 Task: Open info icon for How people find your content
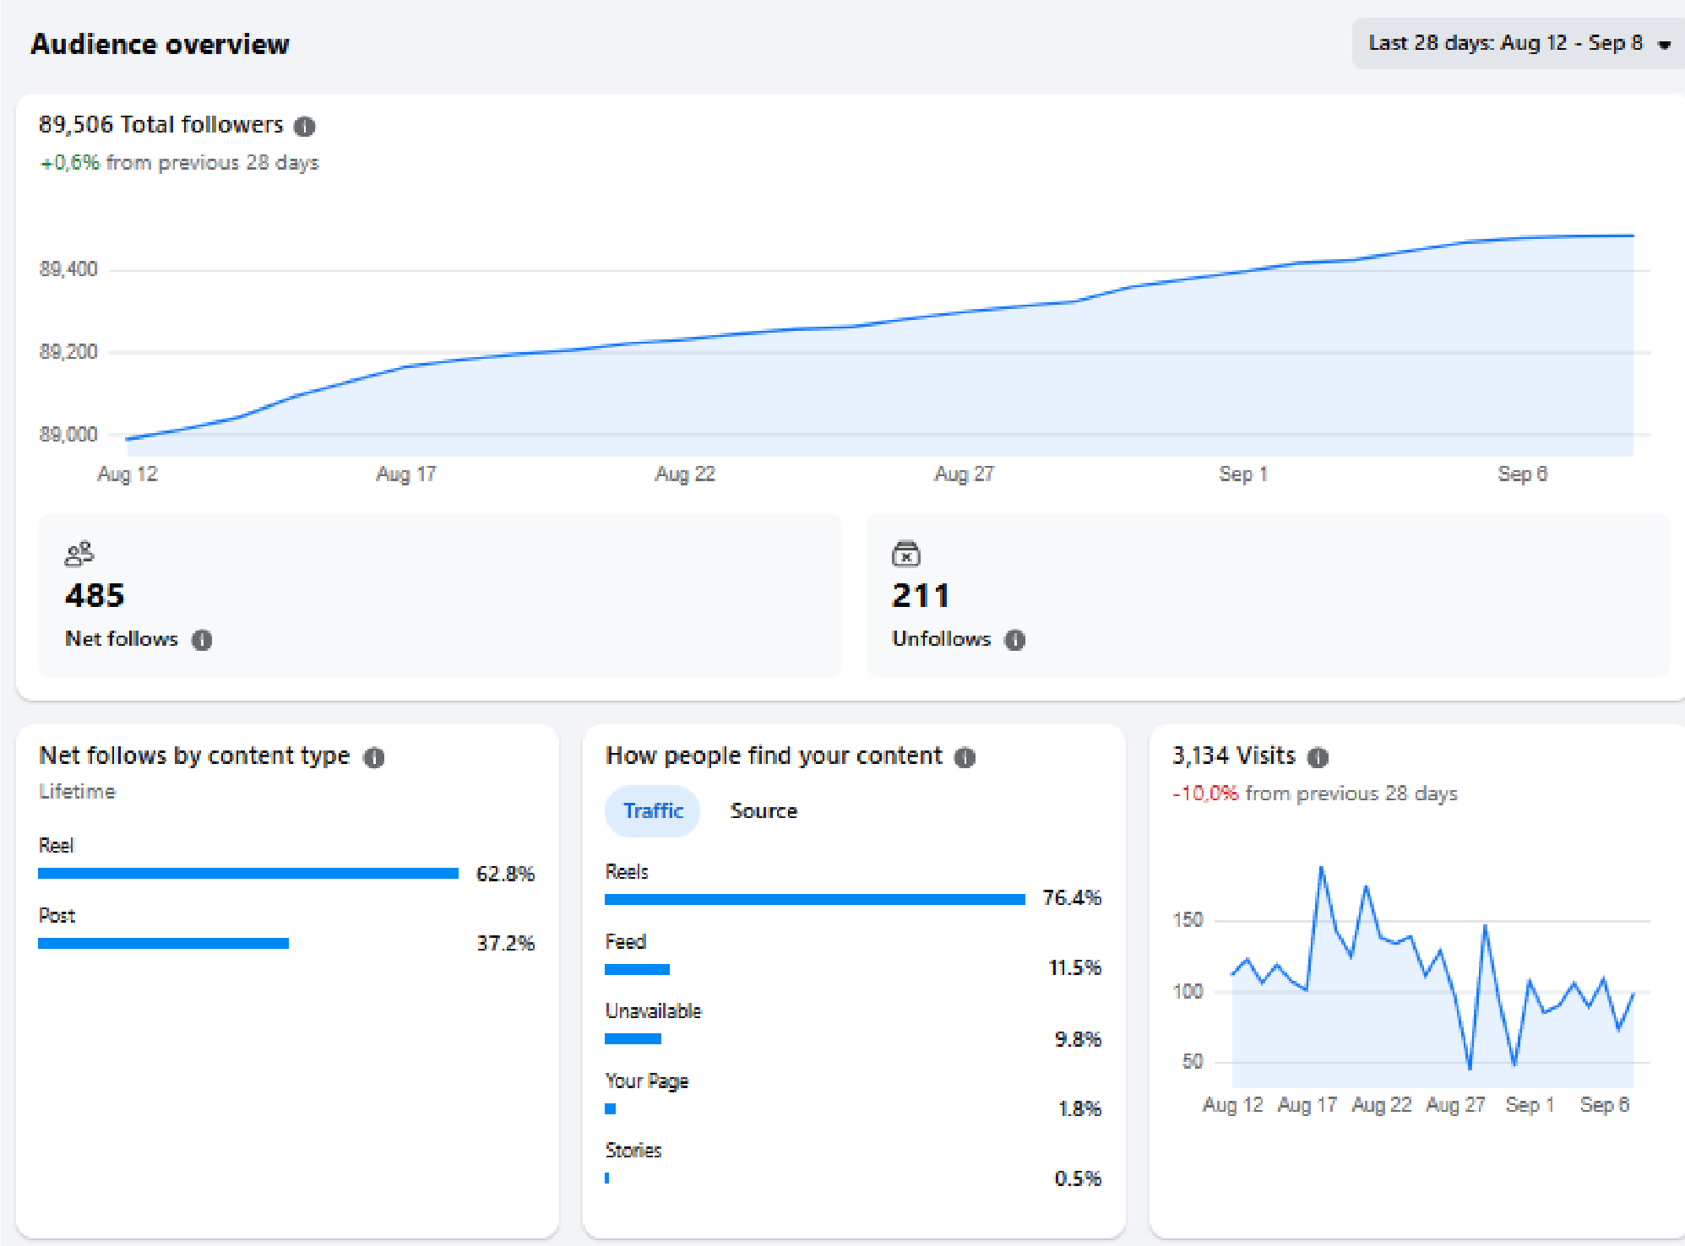(x=965, y=757)
